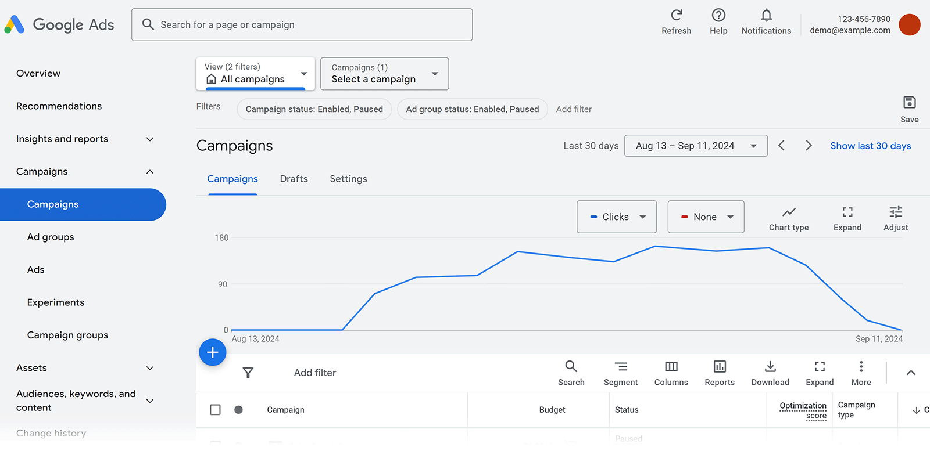Switch to the Drafts tab

tap(294, 179)
